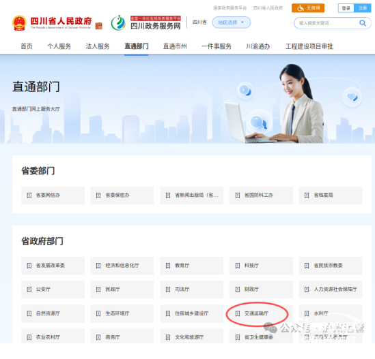Click the Sichuan government emblem logo

click(x=19, y=23)
